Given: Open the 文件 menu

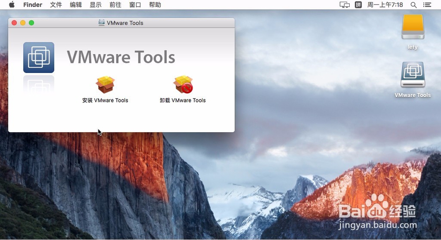Looking at the screenshot, I should click(x=56, y=5).
